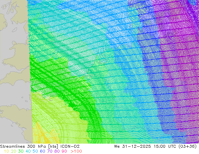Click the "50" legend value
The height and width of the screenshot is (154, 199).
35,151
